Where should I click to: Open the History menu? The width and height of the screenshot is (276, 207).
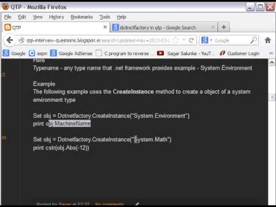coord(56,17)
